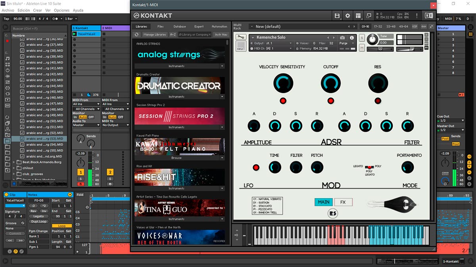Switch to Kontakt Files tab
The image size is (476, 267).
tap(161, 27)
